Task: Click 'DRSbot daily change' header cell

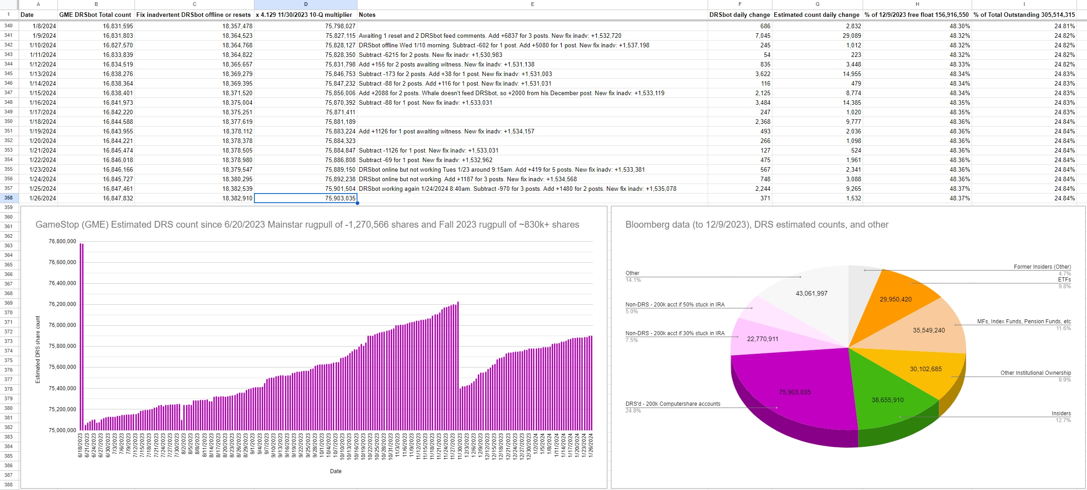Action: tap(740, 15)
